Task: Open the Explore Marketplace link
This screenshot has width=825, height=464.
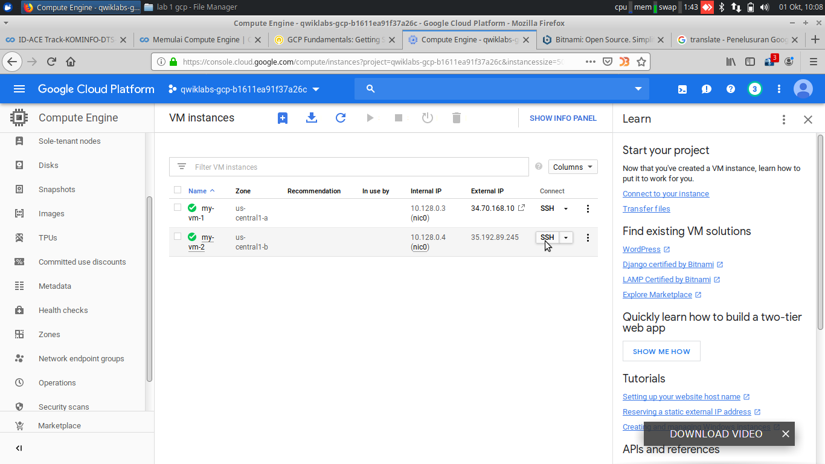Action: [x=657, y=295]
